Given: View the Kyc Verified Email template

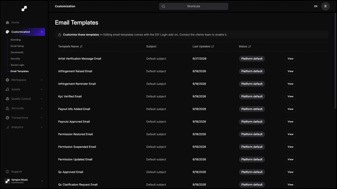Looking at the screenshot, I should [x=290, y=97].
